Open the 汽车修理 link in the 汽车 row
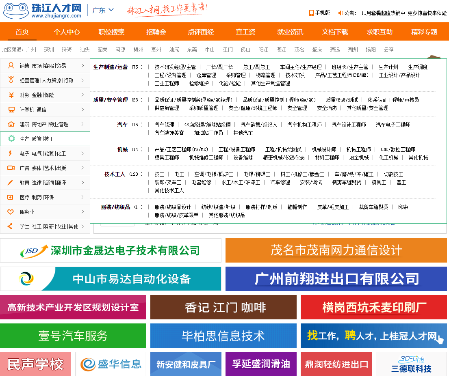449x377 pixels. tap(165, 125)
